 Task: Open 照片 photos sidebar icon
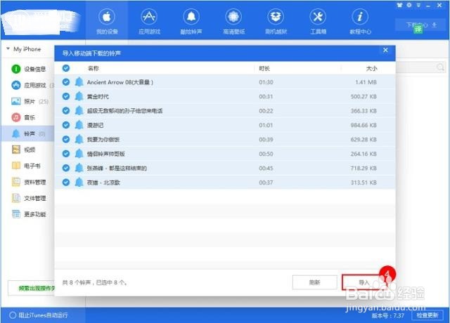click(16, 101)
